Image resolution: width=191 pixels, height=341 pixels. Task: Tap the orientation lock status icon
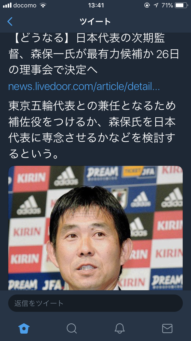[147, 5]
